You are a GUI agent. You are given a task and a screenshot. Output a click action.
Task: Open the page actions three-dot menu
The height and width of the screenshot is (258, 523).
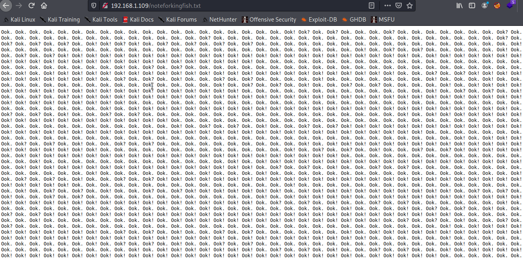point(387,6)
